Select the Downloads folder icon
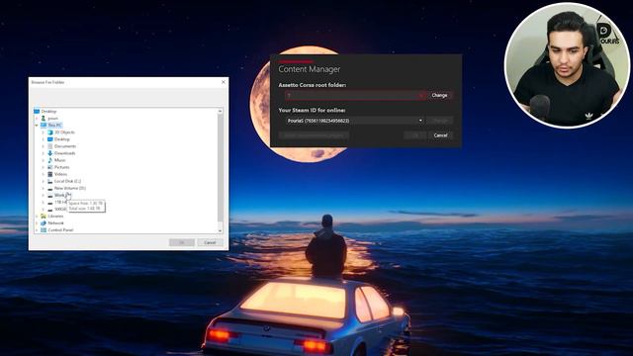 click(x=50, y=153)
